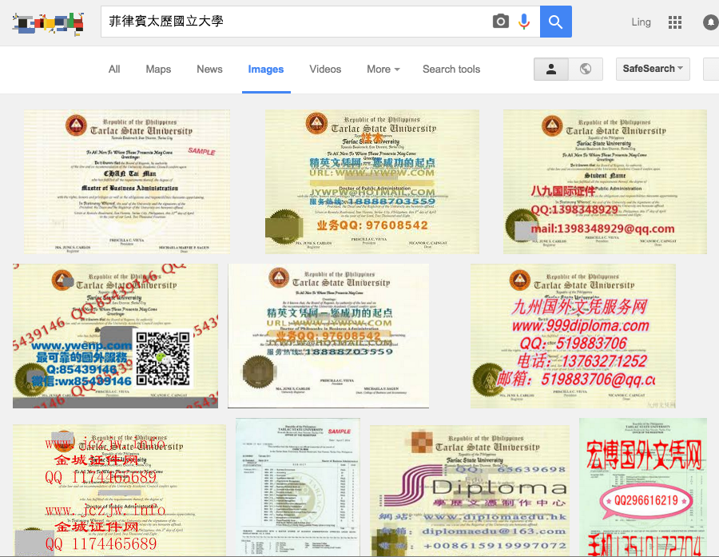Switch to the All results tab
The image size is (719, 557).
114,70
